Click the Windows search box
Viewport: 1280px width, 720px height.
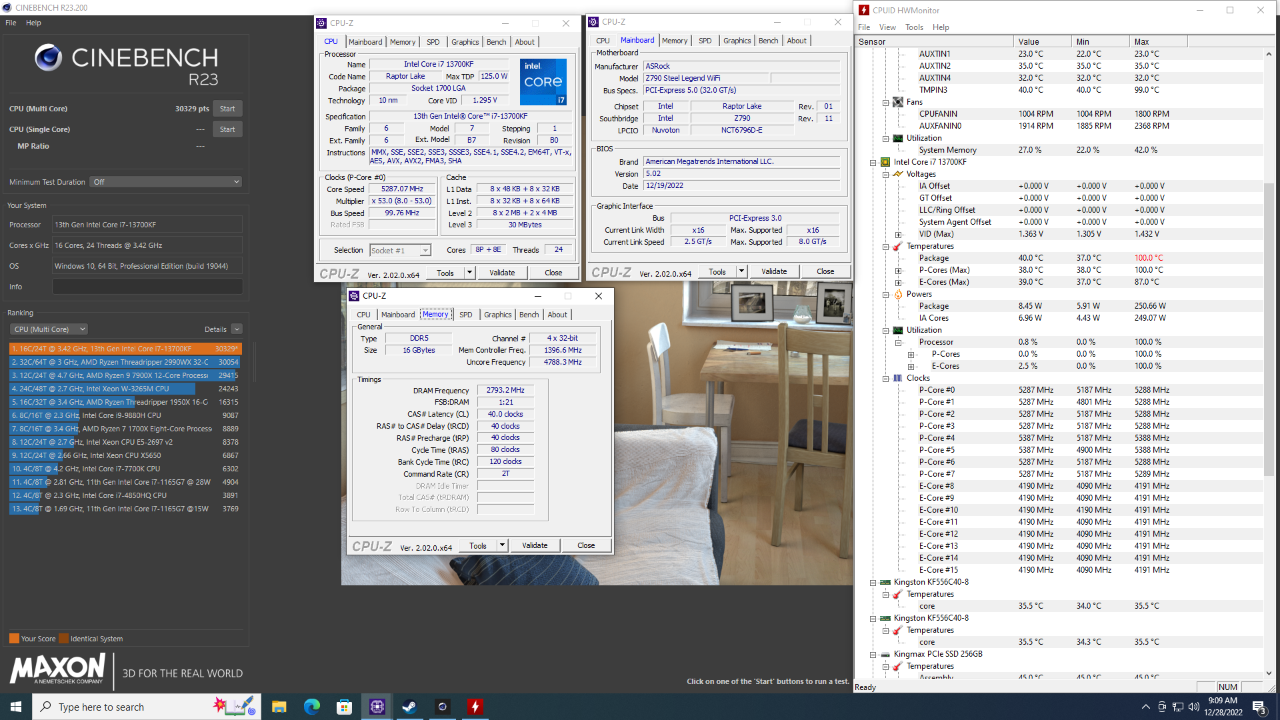click(133, 707)
